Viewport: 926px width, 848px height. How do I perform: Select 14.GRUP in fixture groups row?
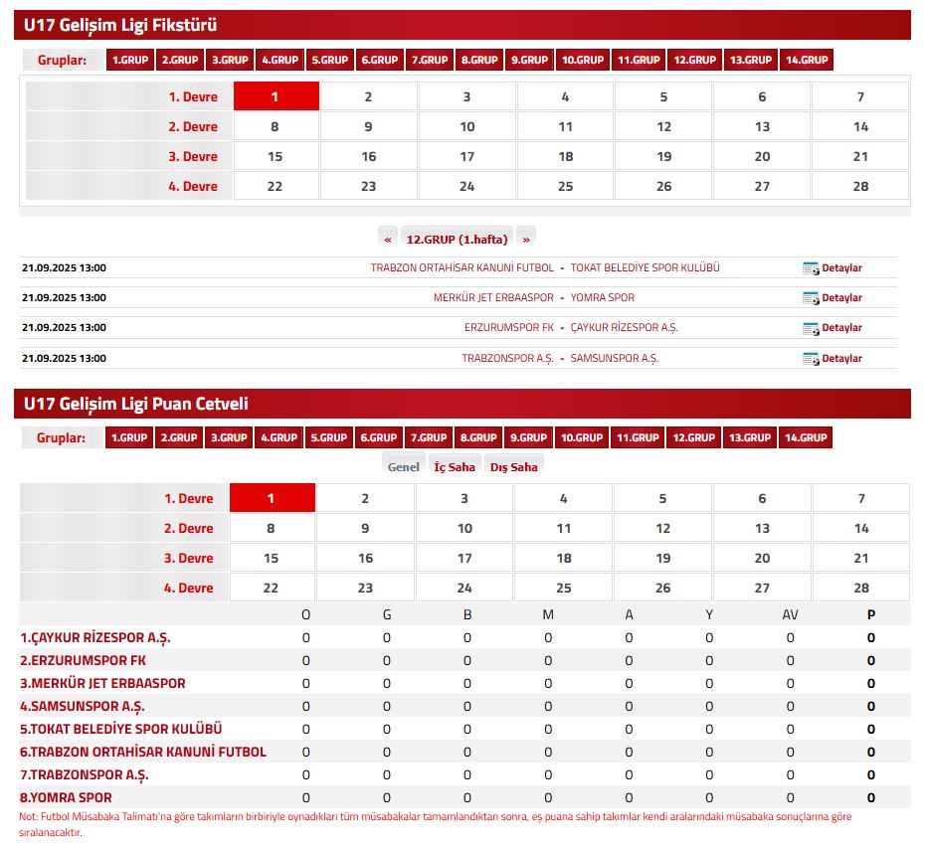[806, 60]
